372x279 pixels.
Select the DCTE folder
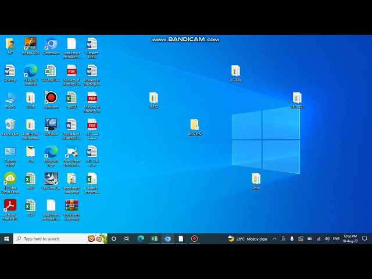point(30,100)
